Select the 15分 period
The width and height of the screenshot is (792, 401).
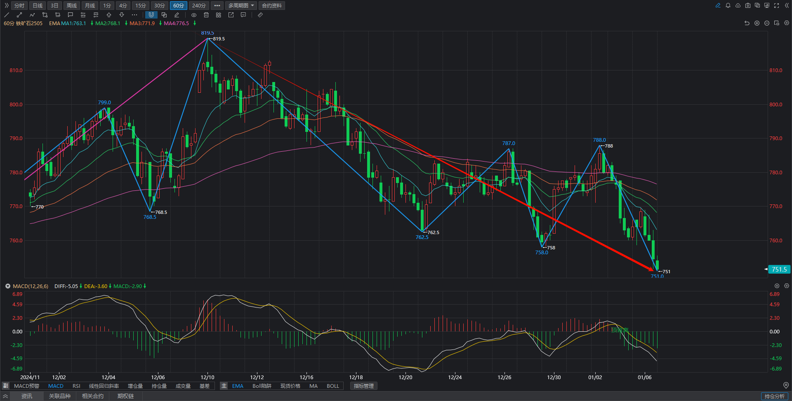(141, 5)
